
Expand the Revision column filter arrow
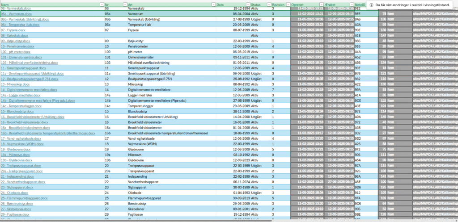pos(288,4)
